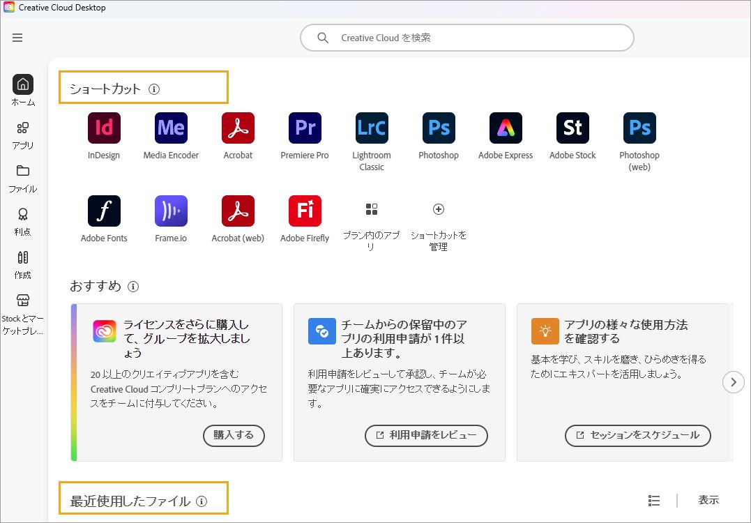Click the Creative Cloud search field
Screen dimensions: 751x523
click(467, 38)
